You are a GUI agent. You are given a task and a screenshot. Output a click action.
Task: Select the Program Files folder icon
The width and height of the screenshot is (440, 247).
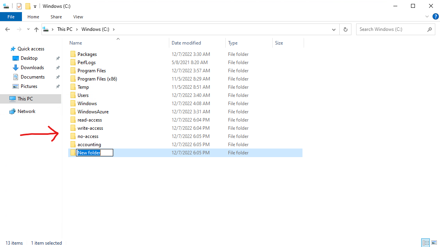tap(73, 71)
